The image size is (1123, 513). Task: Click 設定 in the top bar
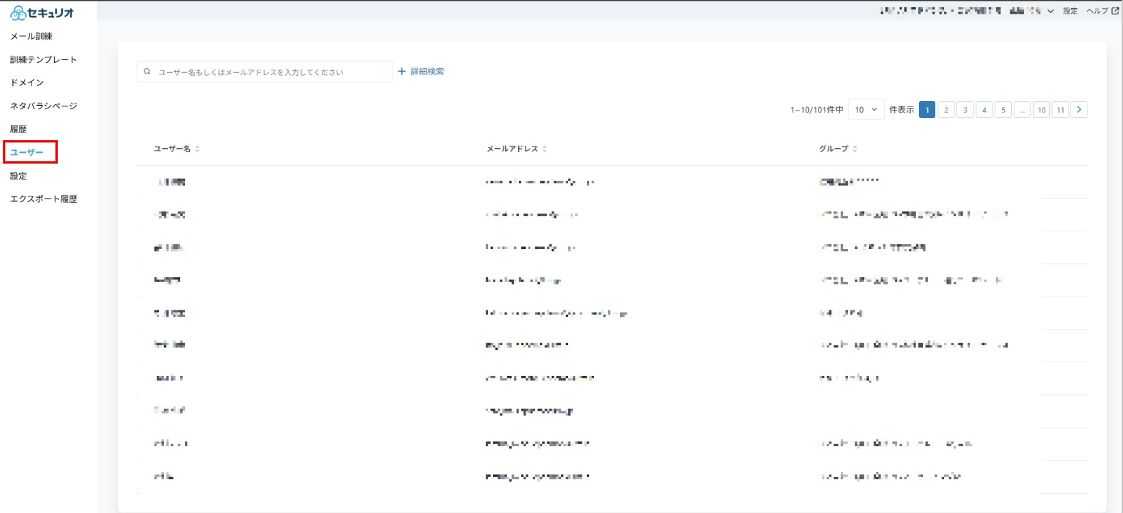point(1070,11)
